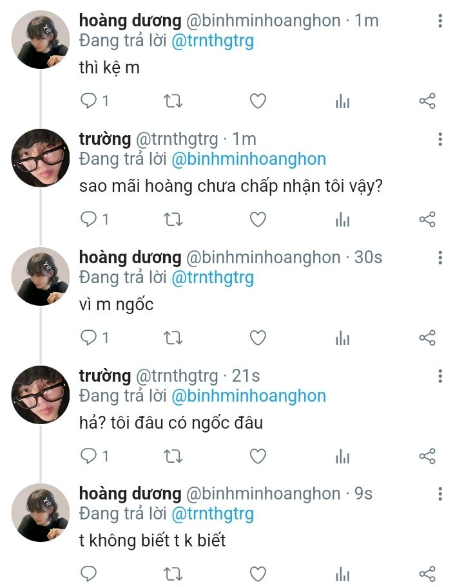Open more options for "thì kệ m" tweet

tap(440, 21)
